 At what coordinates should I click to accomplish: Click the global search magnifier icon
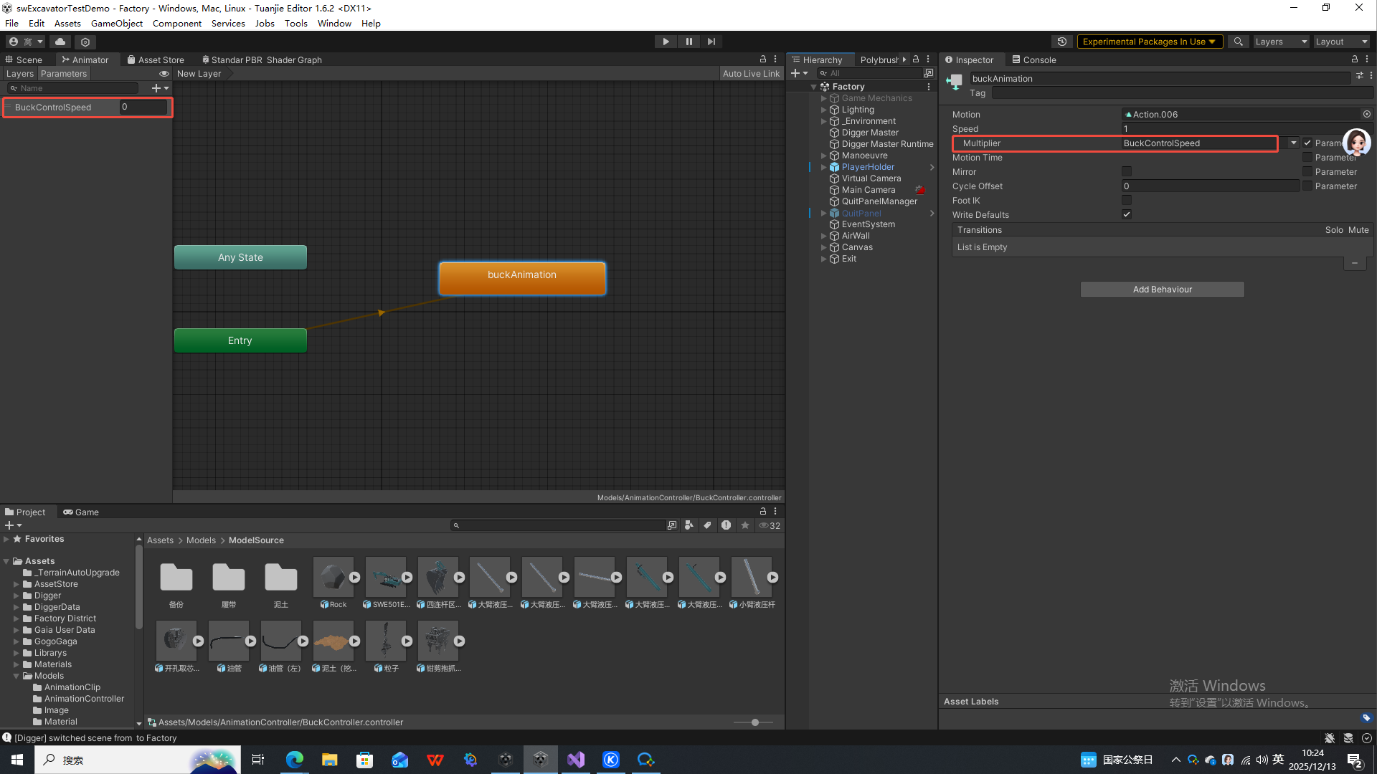tap(1238, 42)
